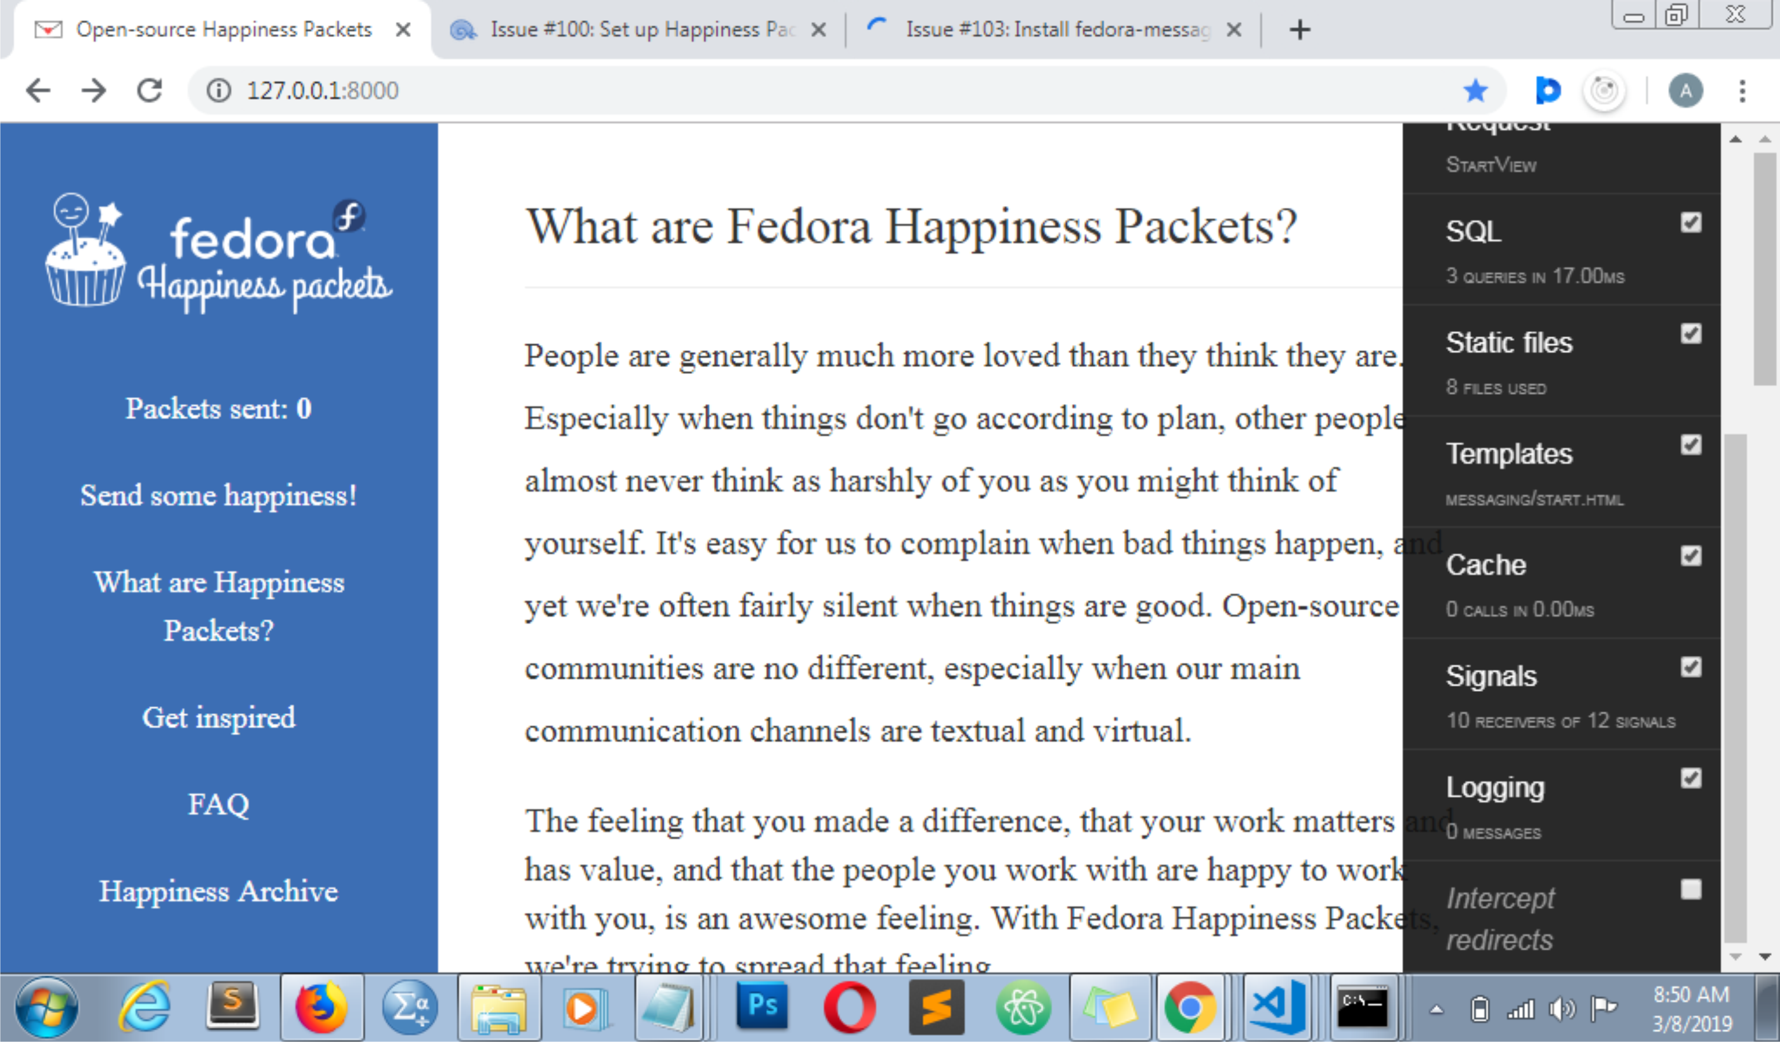Open the Happiness Archive link
1780x1042 pixels.
point(218,891)
